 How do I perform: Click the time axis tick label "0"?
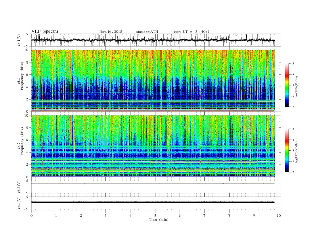(31, 216)
